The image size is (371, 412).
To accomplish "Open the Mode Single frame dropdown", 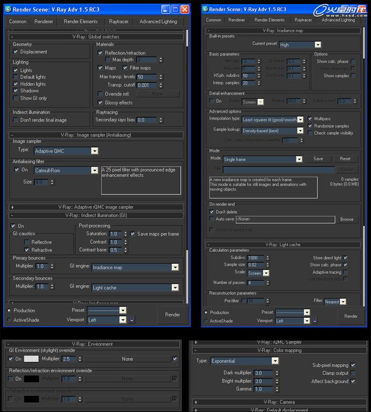I will (262, 159).
